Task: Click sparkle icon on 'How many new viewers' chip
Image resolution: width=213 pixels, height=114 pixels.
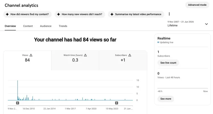Action: [59, 14]
